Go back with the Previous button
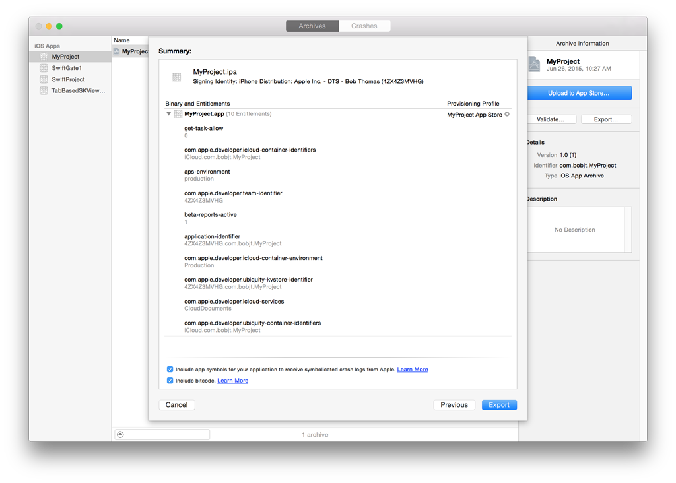 (454, 404)
